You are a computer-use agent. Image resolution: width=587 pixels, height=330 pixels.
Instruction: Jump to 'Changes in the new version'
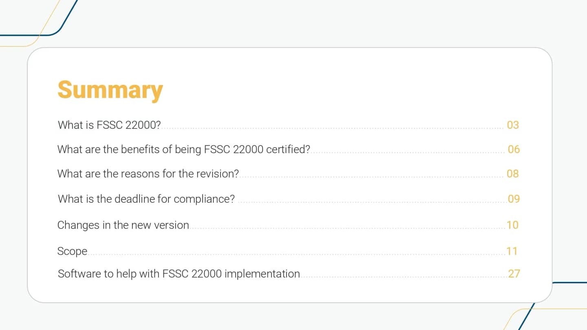pos(123,225)
